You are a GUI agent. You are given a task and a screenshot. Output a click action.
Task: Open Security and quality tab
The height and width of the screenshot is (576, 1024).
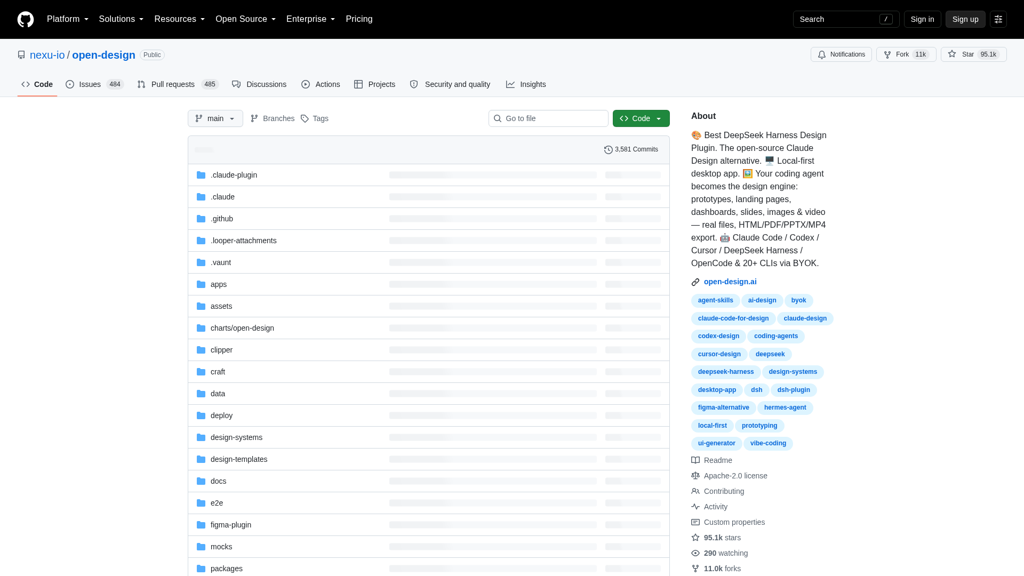[450, 84]
